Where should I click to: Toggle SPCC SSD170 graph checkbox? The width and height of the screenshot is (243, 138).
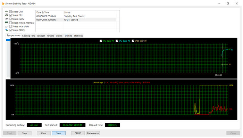click(133, 41)
